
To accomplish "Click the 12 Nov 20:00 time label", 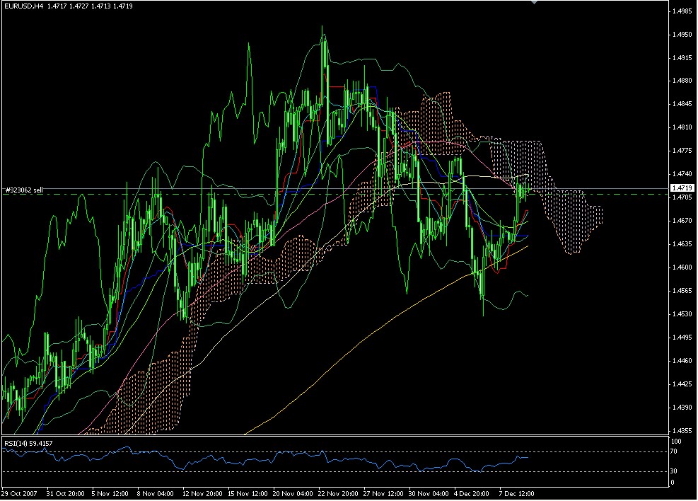I will tap(202, 493).
